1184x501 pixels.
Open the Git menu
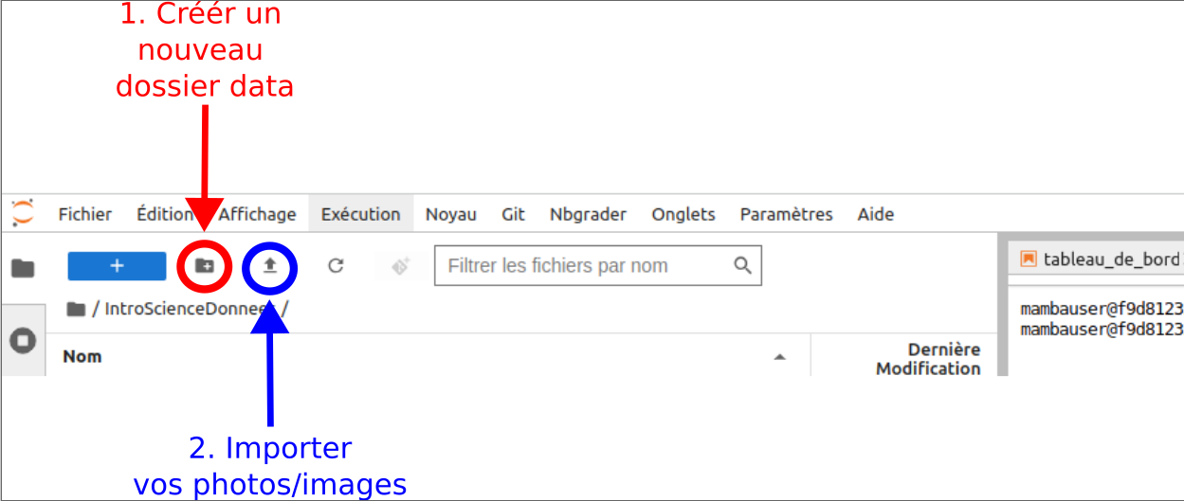513,214
